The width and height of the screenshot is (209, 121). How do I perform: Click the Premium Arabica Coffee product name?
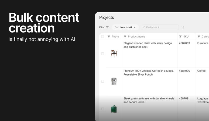148,73
